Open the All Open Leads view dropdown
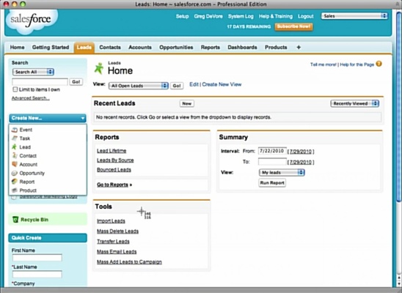 tap(139, 86)
